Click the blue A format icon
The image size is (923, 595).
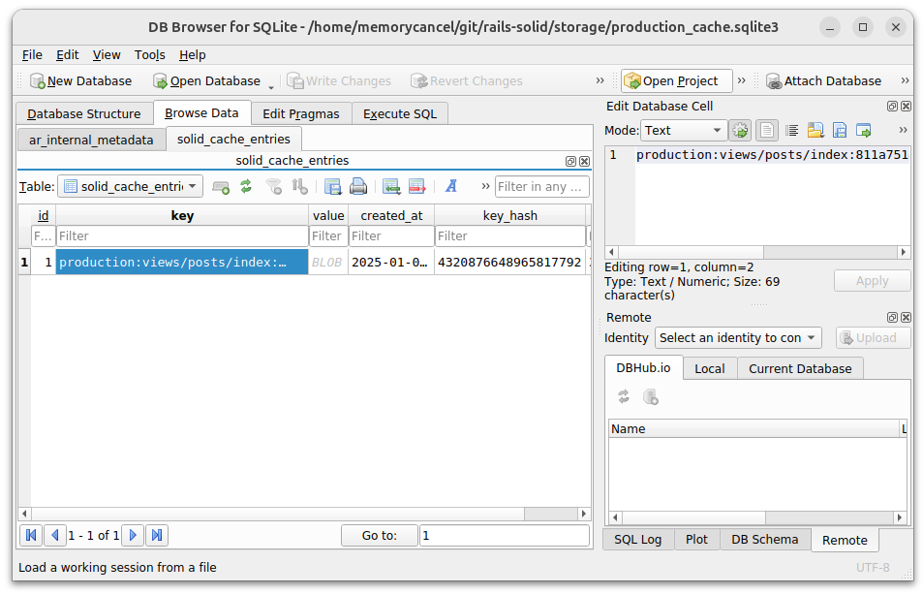click(x=451, y=187)
